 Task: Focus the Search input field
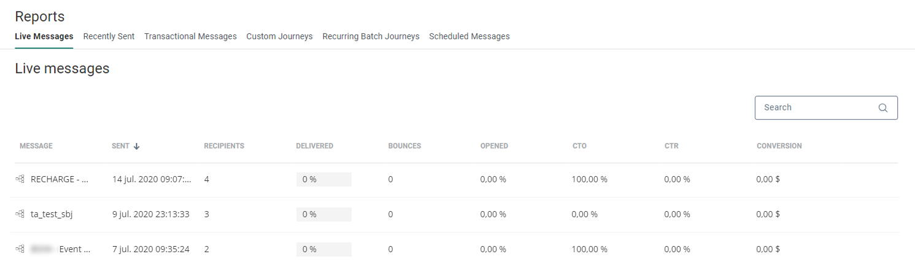point(816,107)
